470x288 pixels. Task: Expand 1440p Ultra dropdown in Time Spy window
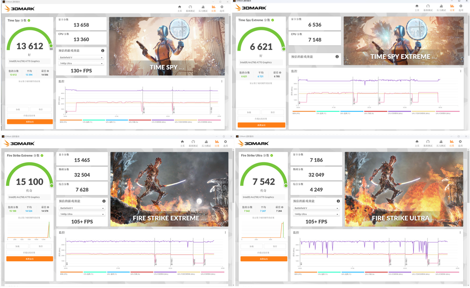click(81, 63)
